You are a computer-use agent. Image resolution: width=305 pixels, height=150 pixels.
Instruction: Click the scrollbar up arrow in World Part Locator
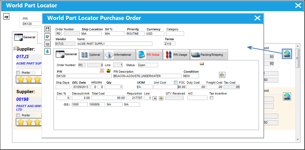(297, 46)
